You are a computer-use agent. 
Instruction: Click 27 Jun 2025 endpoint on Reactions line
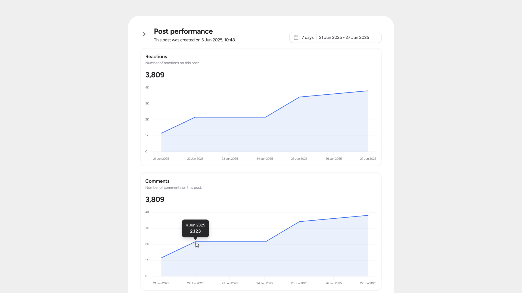pyautogui.click(x=368, y=91)
